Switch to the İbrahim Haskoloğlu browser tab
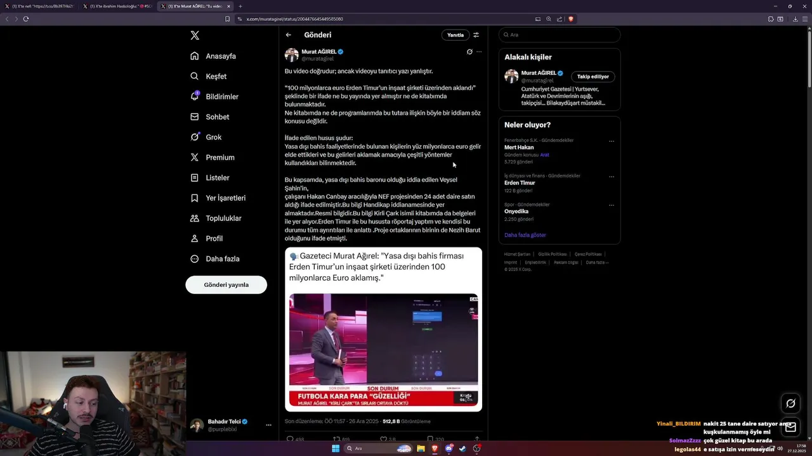Screen dimensions: 812x456 [x=117, y=6]
